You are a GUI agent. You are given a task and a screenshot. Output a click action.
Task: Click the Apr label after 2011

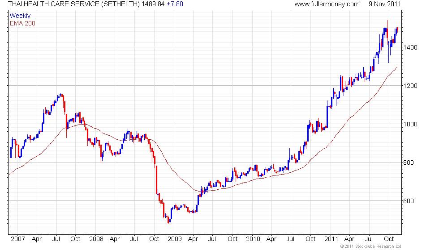coord(349,239)
